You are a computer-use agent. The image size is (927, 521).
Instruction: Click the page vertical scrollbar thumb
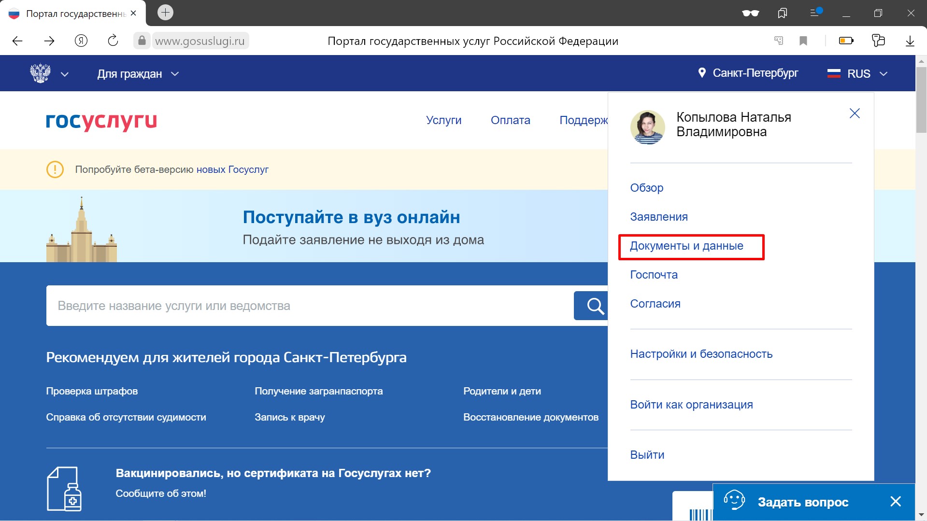pyautogui.click(x=921, y=99)
